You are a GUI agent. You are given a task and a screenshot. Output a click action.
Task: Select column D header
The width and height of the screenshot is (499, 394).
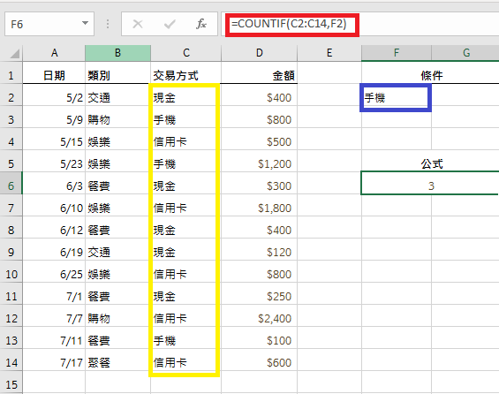[x=260, y=53]
